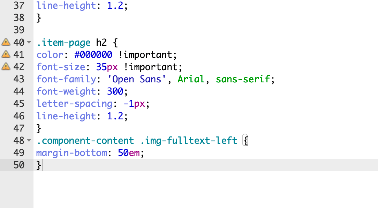Click the warning icon on line 40

pos(6,42)
